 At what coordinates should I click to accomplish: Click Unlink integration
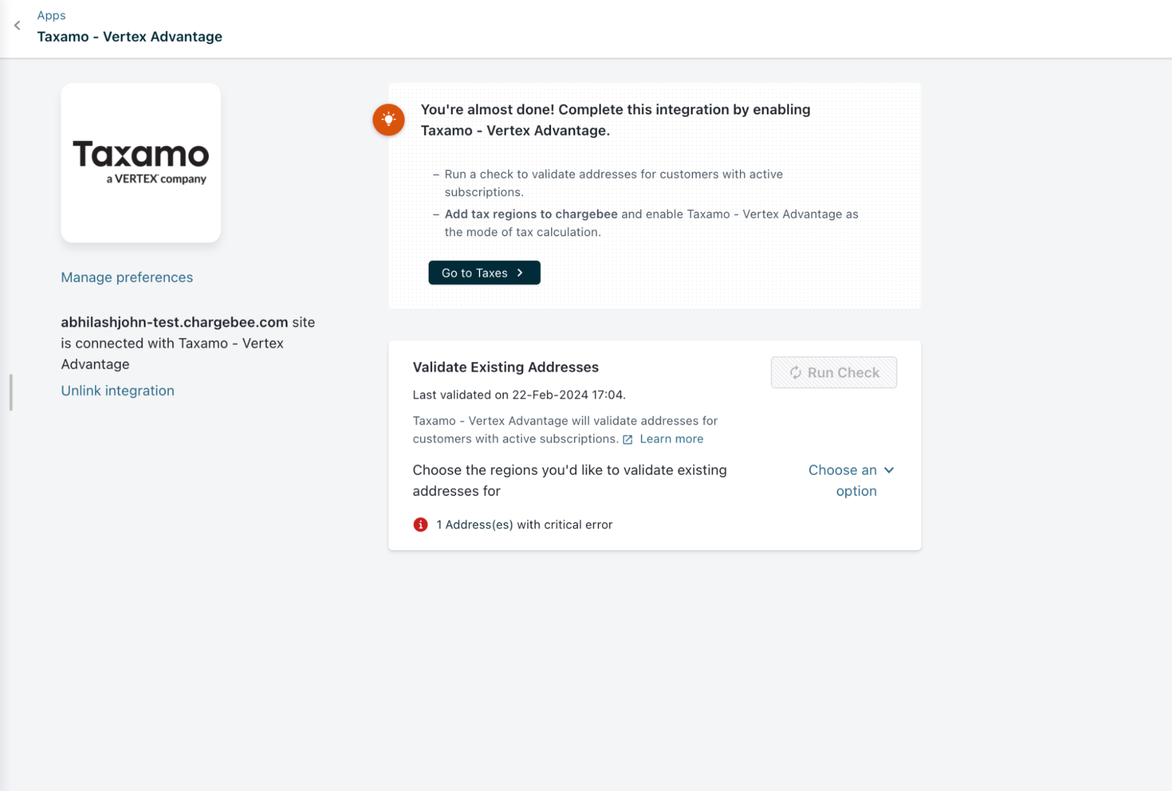tap(117, 390)
